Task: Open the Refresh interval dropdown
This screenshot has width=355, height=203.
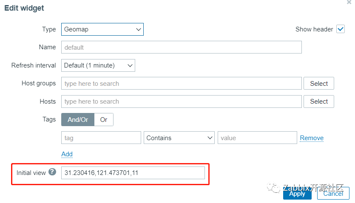Action: [x=98, y=65]
